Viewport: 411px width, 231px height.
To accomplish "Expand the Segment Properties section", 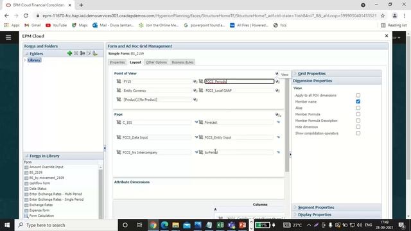I will tap(295, 207).
